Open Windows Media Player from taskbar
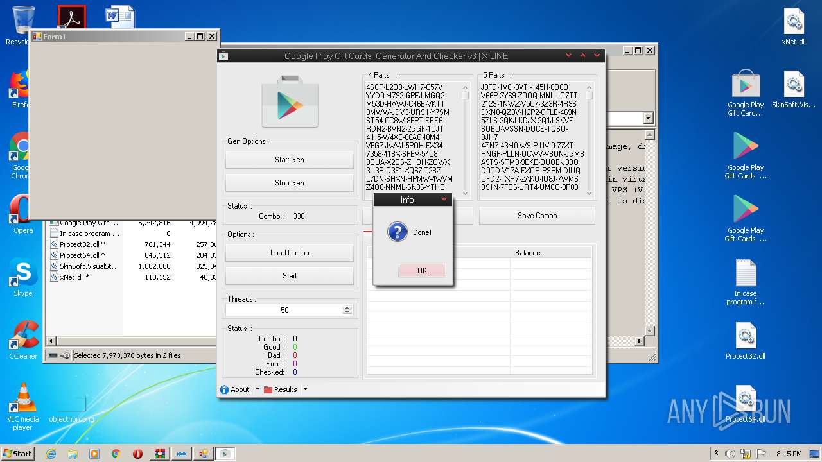This screenshot has width=822, height=462. click(94, 454)
